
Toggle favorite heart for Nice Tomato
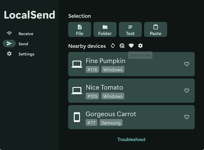(186, 91)
